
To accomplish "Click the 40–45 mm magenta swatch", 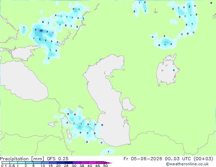I will point(92,163).
